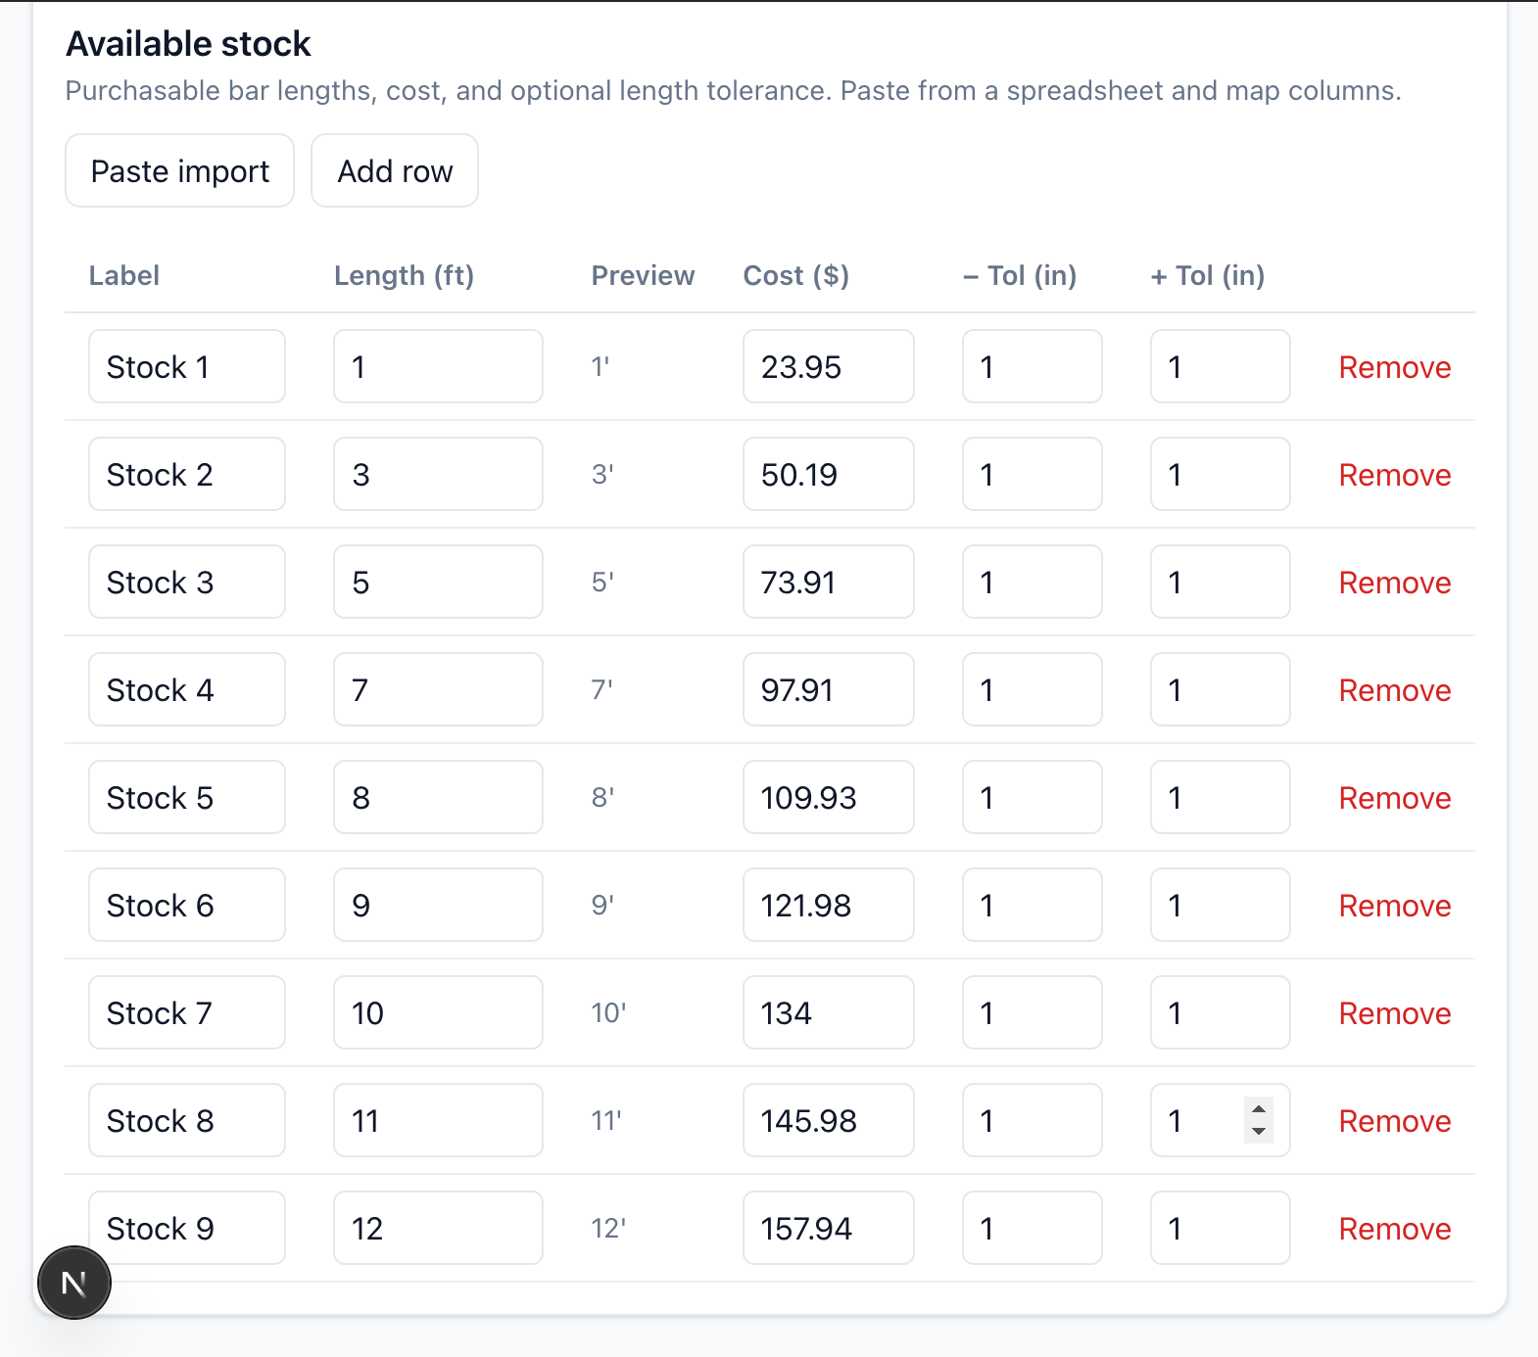The width and height of the screenshot is (1538, 1357).
Task: Increment the Stock 8 plus tolerance stepper
Action: 1259,1110
